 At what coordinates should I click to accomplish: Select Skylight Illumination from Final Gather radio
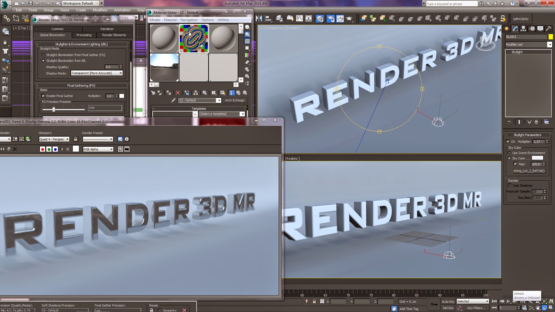click(x=43, y=55)
